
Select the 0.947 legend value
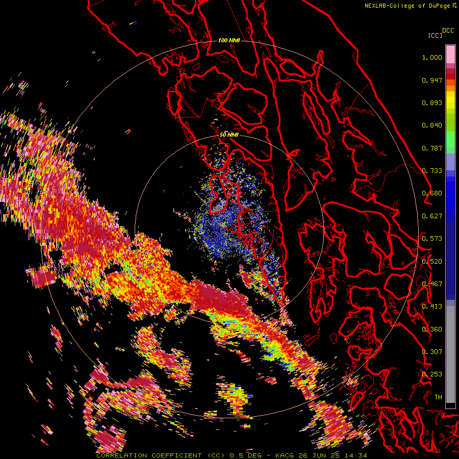pyautogui.click(x=432, y=80)
